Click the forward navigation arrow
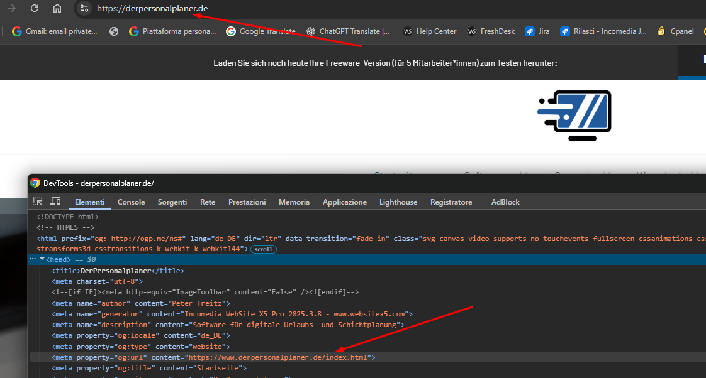The height and width of the screenshot is (378, 706). pos(12,8)
